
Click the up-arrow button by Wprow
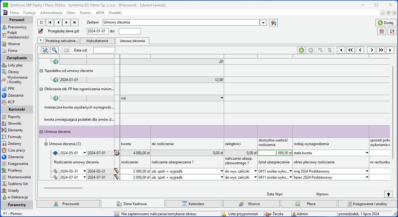[388, 194]
